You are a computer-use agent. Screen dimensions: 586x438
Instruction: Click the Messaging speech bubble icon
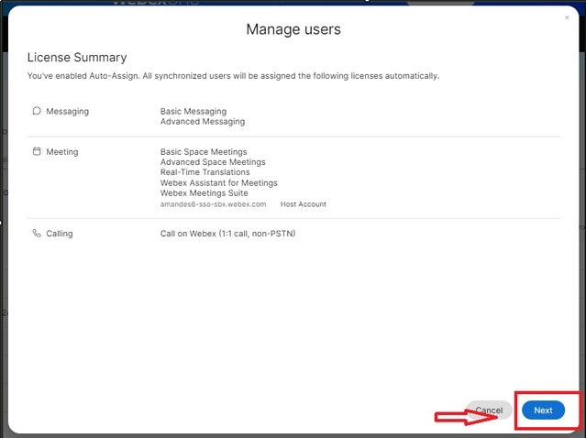pos(37,111)
